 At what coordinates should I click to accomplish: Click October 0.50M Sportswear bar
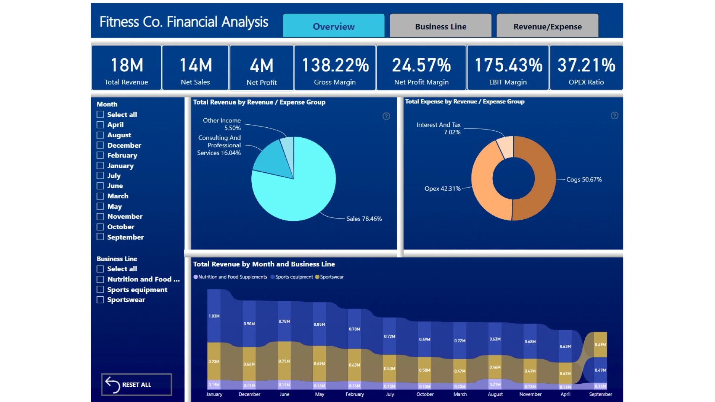click(425, 370)
